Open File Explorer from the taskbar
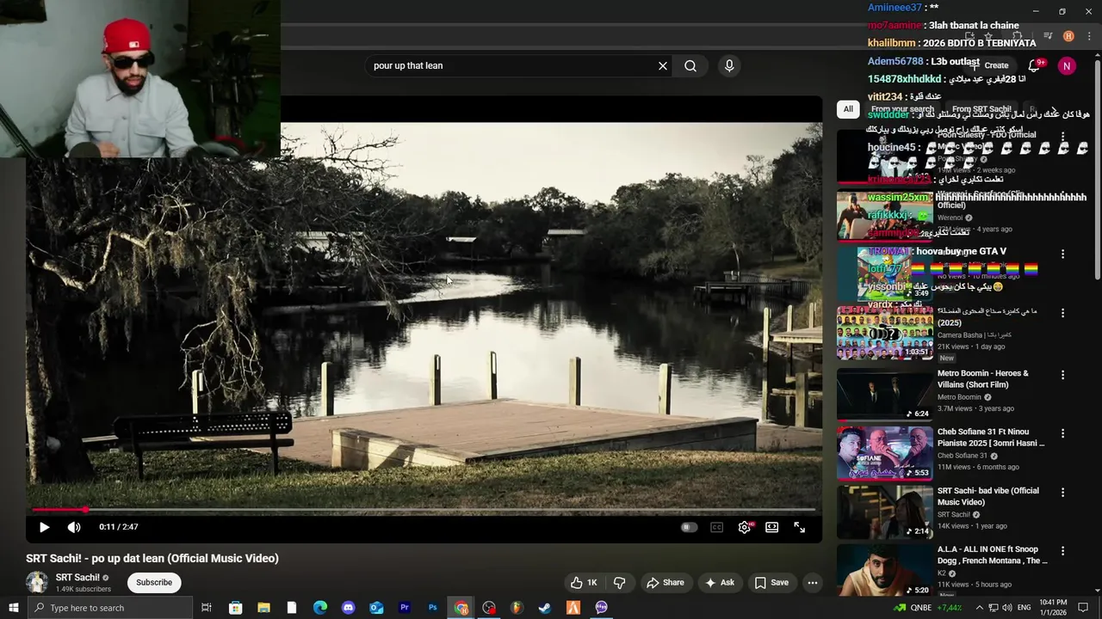Image resolution: width=1102 pixels, height=619 pixels. [x=263, y=608]
